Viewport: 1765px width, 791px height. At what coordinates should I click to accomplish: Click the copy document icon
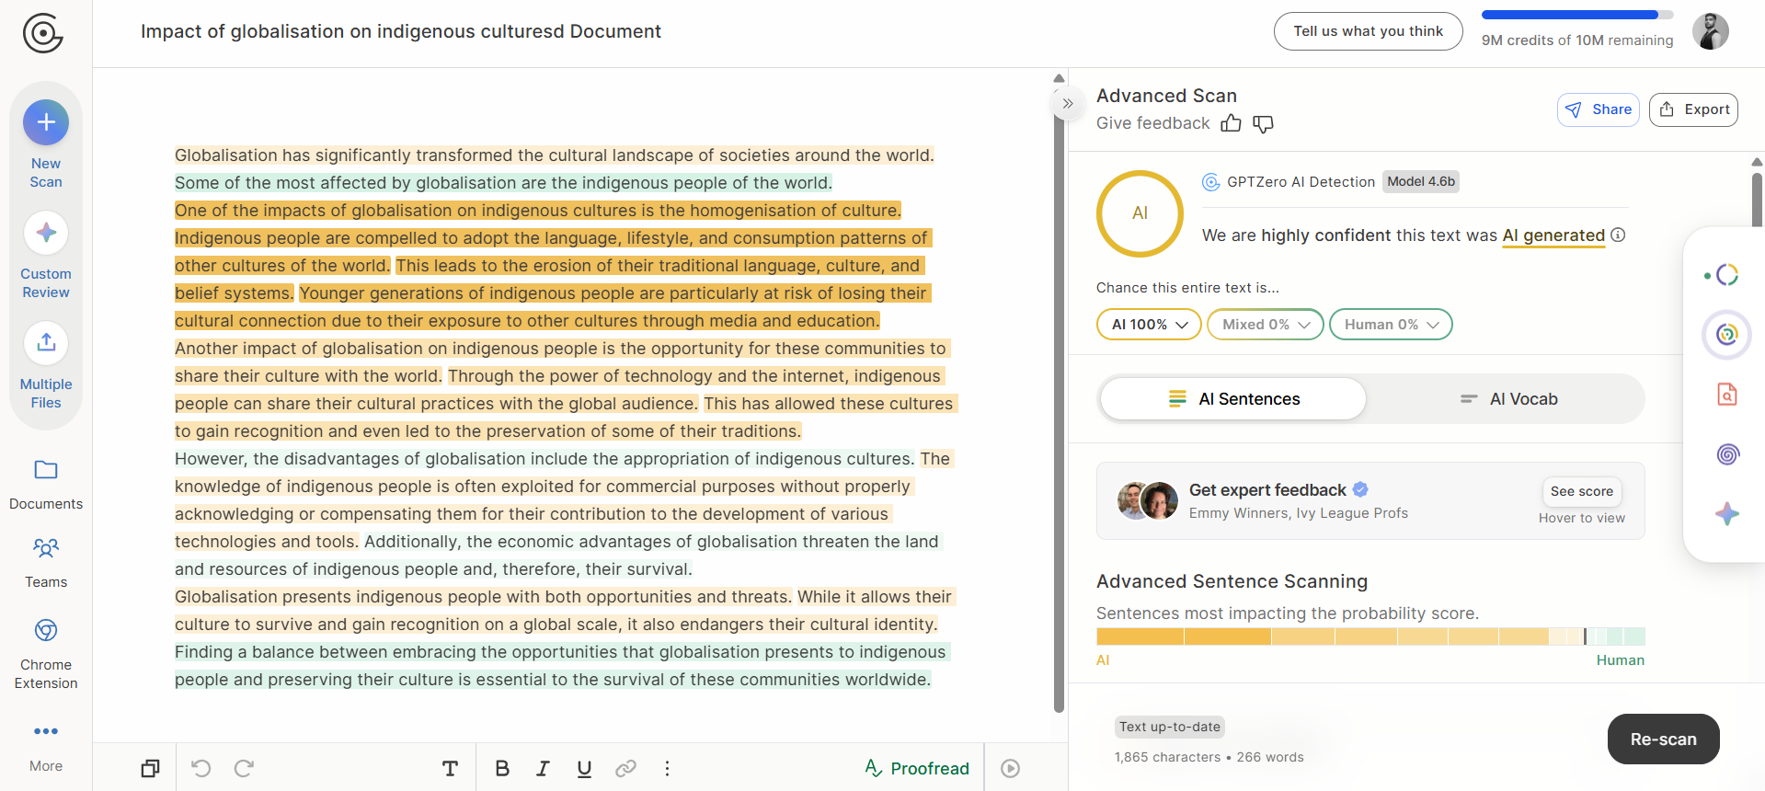pyautogui.click(x=151, y=768)
